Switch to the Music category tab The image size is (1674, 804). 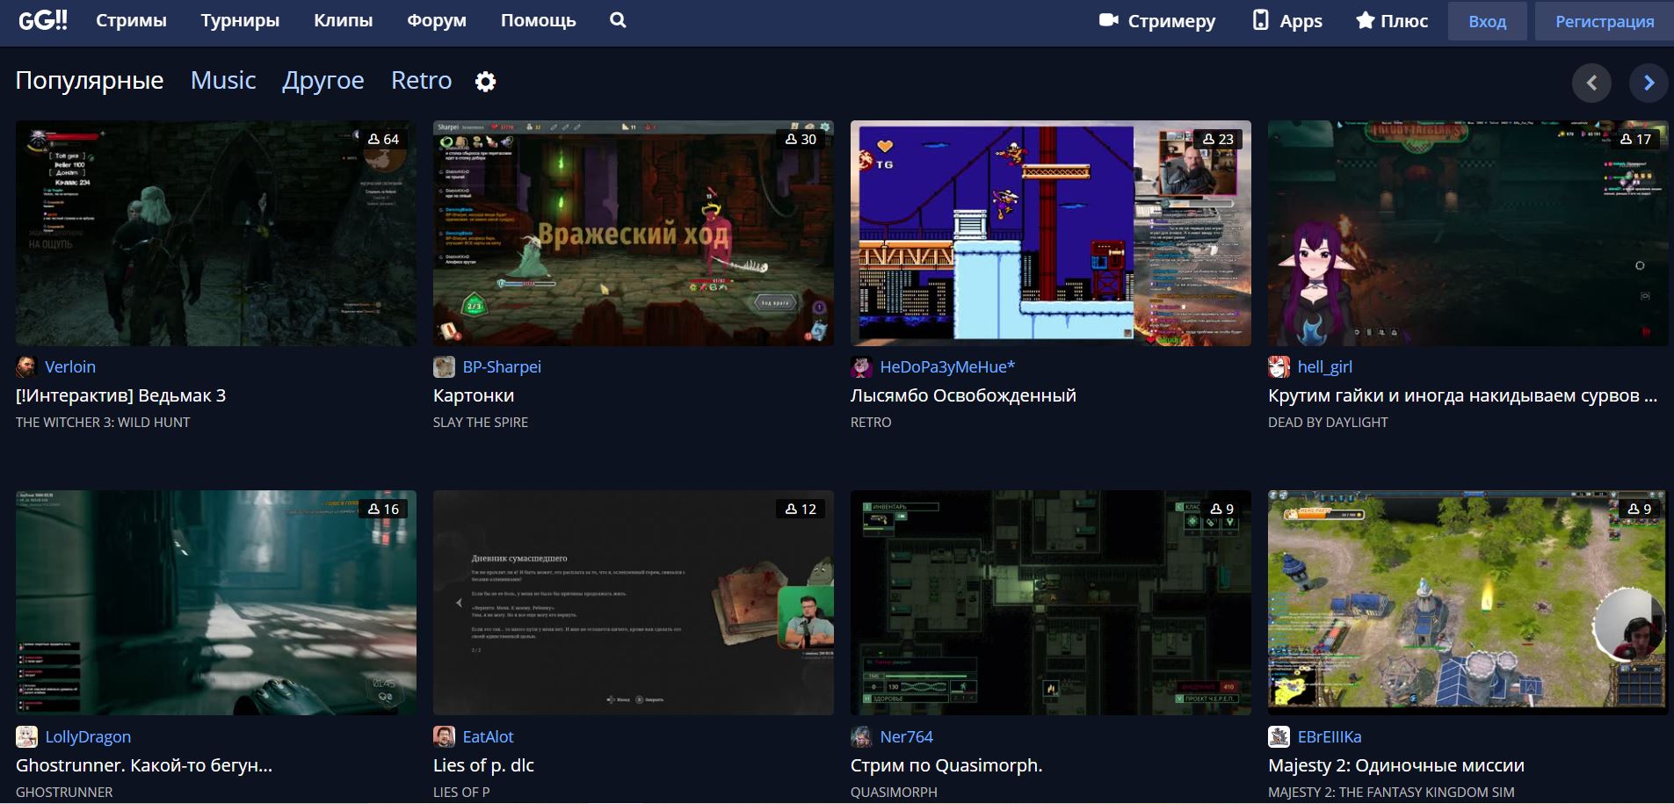click(x=223, y=81)
